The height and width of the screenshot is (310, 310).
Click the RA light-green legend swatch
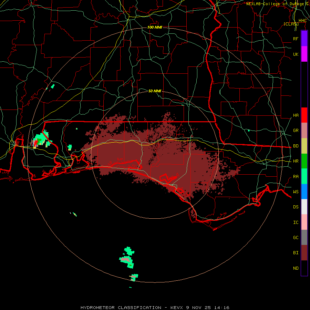click(304, 176)
